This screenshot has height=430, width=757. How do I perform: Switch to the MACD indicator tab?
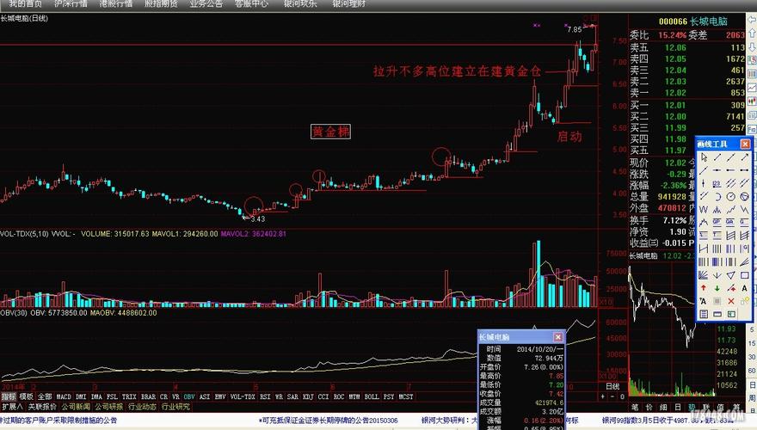(64, 396)
